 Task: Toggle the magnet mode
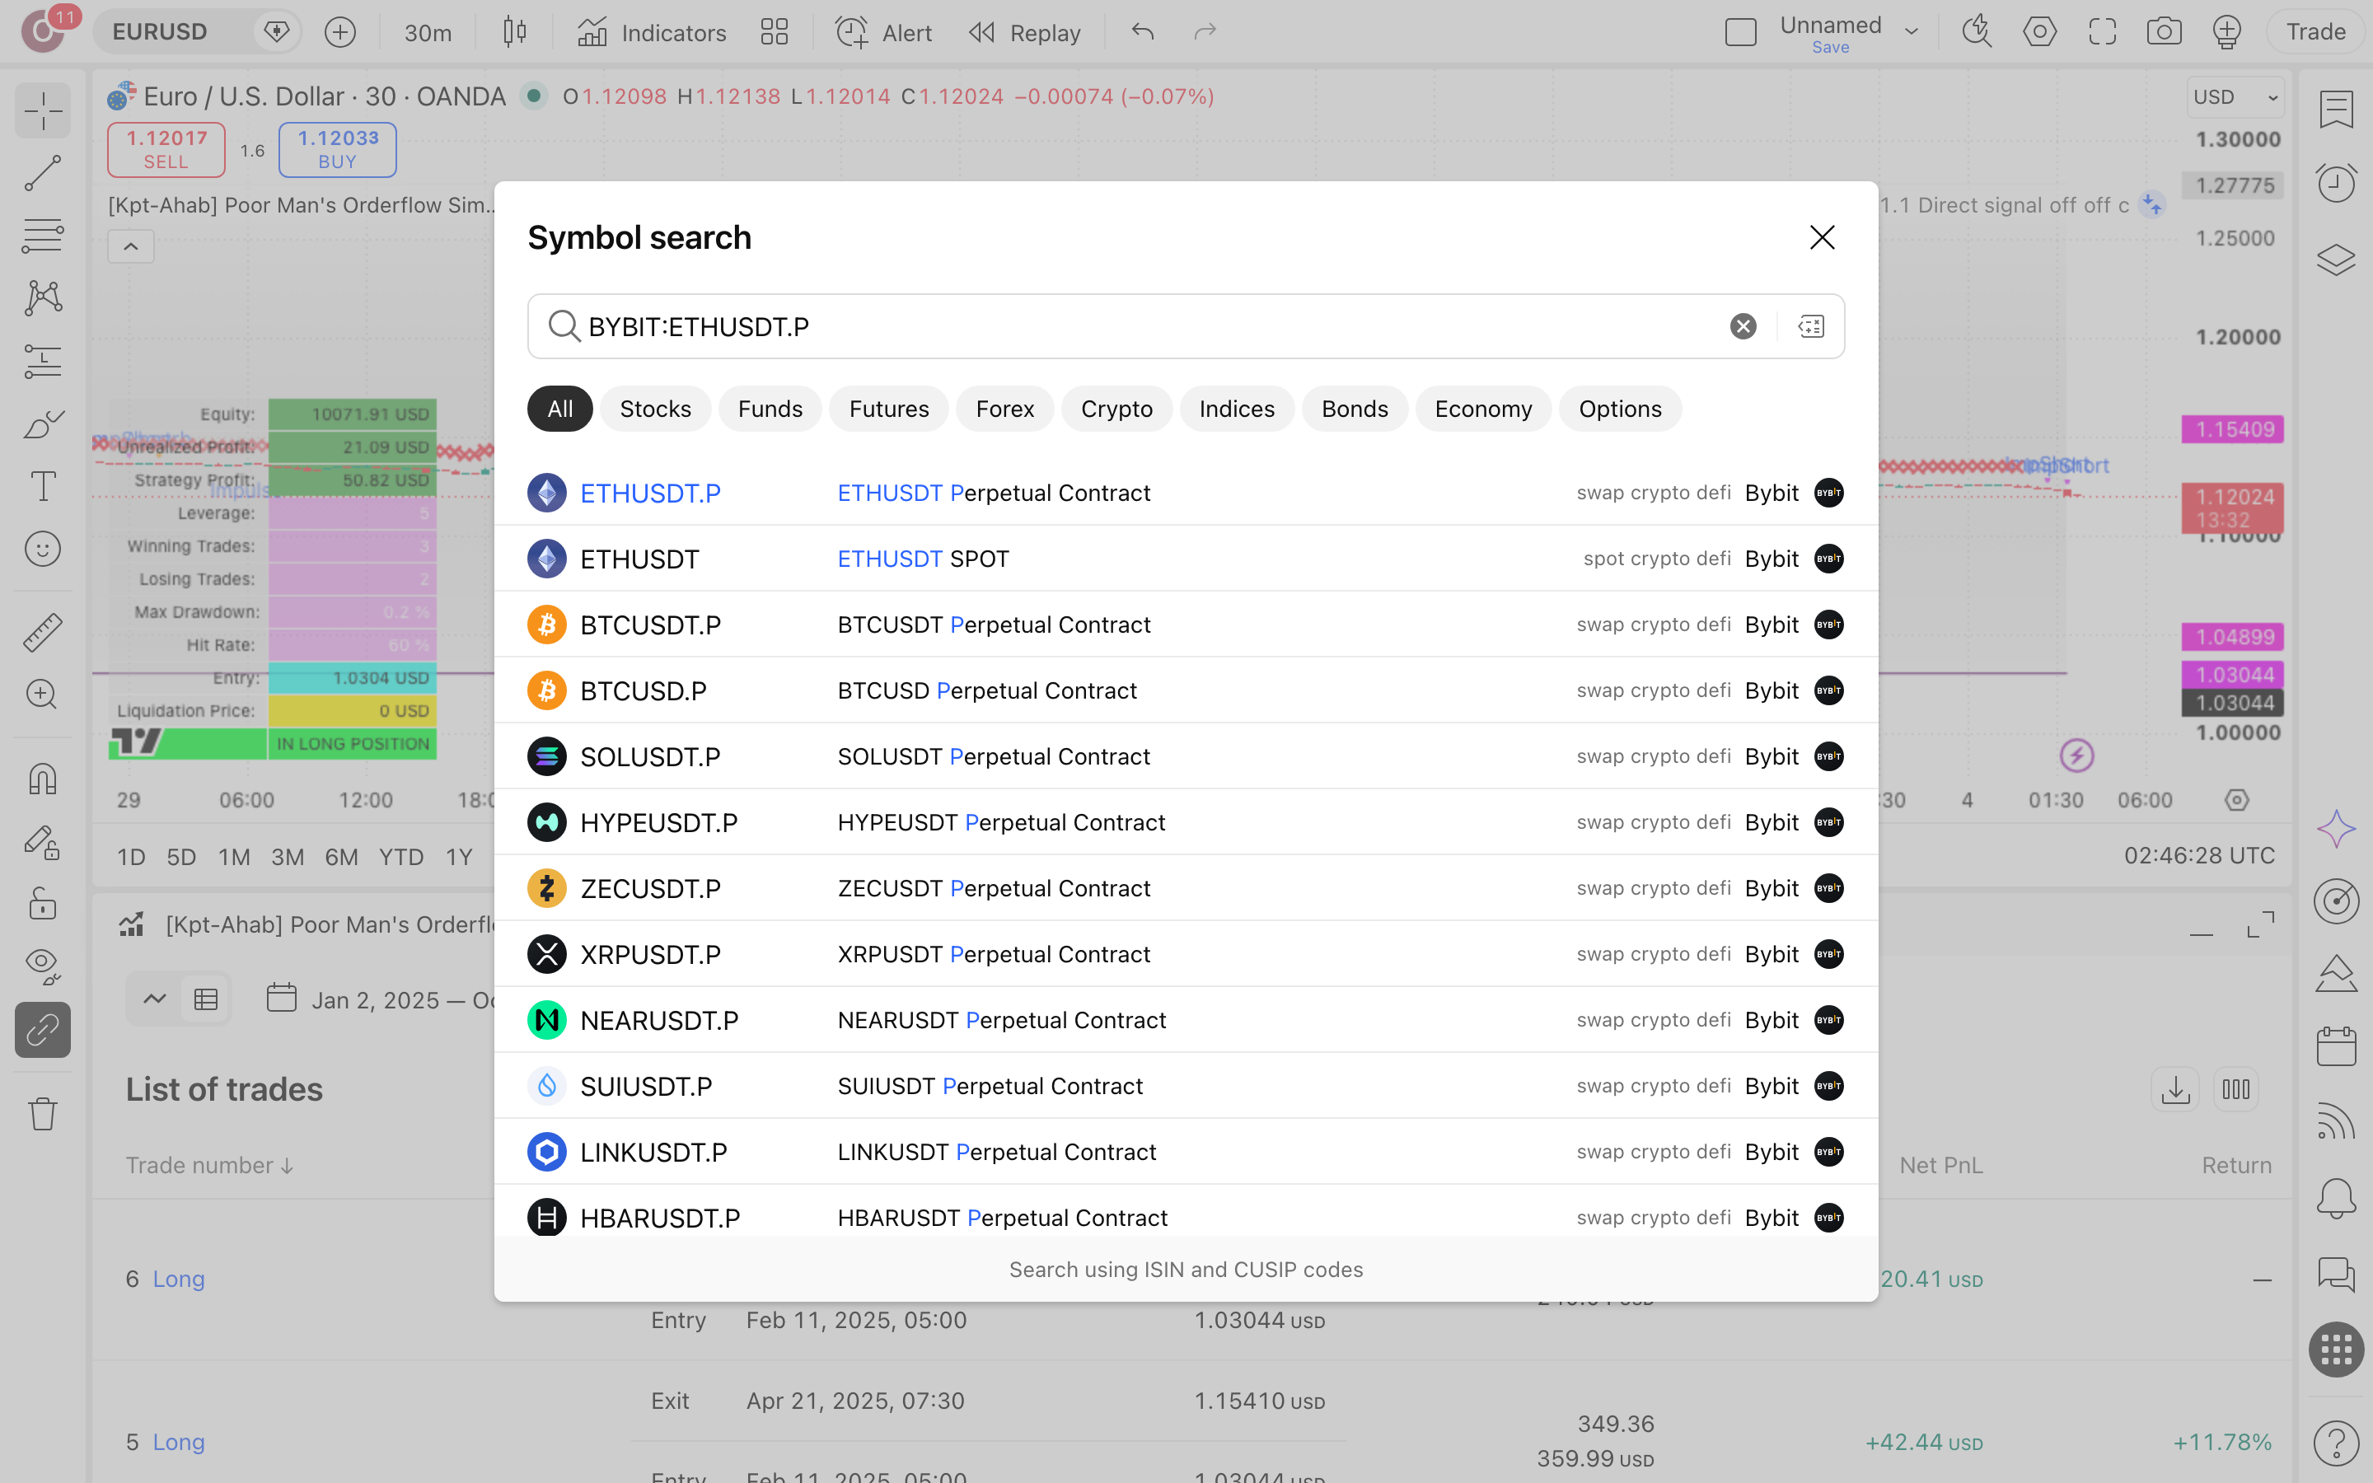(43, 779)
